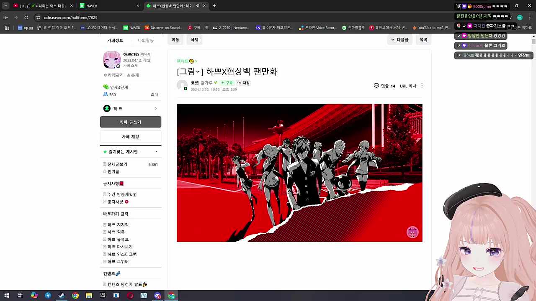Click the 삭제 delete button
The image size is (536, 301).
click(x=194, y=40)
